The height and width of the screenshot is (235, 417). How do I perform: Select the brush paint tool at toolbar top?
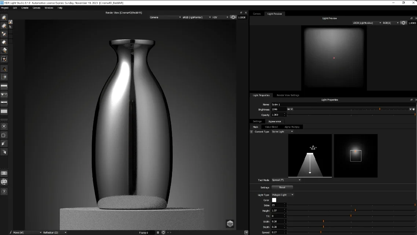click(10, 22)
